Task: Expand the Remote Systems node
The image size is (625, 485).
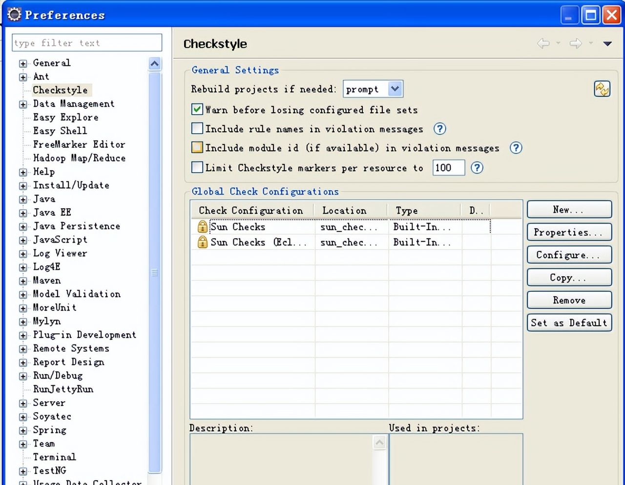Action: [x=23, y=349]
